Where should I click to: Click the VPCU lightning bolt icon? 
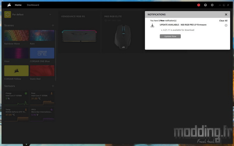[x=52, y=110]
